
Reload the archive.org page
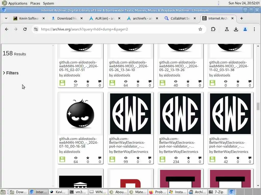click(25, 29)
